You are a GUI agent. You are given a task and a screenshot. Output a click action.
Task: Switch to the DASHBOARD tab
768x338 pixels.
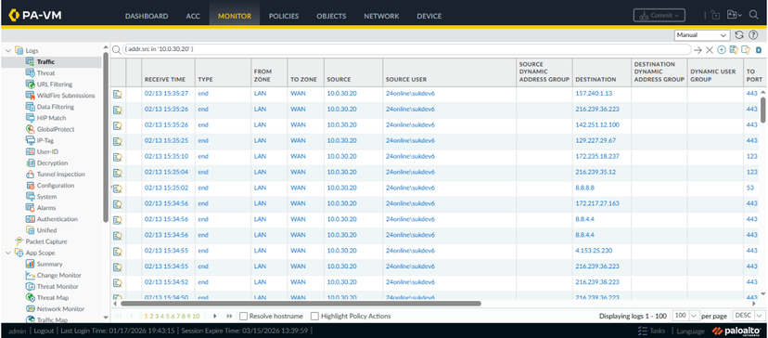(147, 16)
